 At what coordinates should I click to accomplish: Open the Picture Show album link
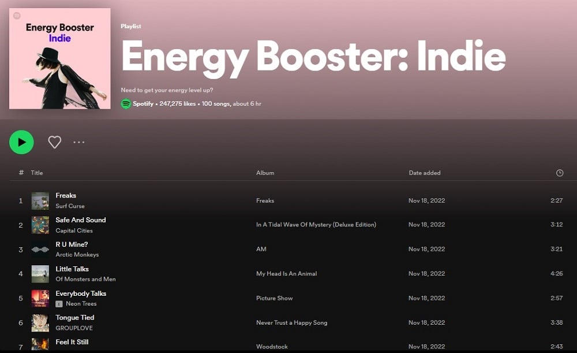(275, 298)
